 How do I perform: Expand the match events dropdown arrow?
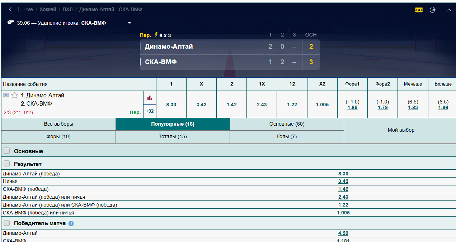[130, 23]
